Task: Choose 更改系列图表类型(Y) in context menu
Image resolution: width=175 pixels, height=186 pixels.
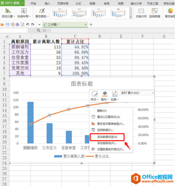Action: click(111, 124)
